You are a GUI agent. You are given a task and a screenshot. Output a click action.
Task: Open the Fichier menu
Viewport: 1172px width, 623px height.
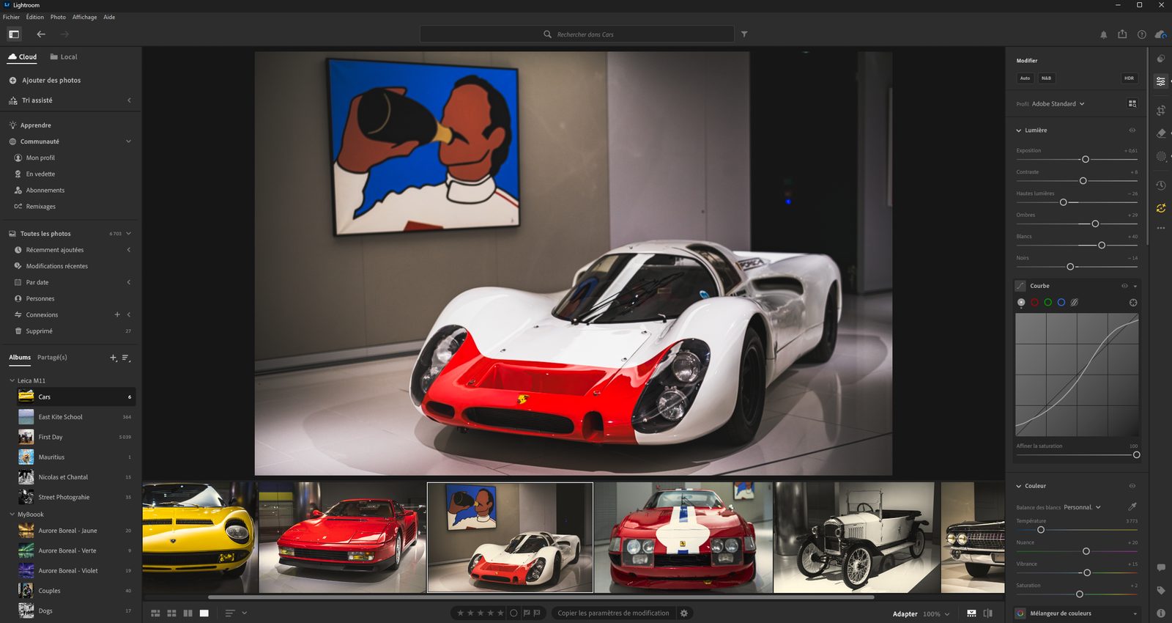pyautogui.click(x=12, y=17)
